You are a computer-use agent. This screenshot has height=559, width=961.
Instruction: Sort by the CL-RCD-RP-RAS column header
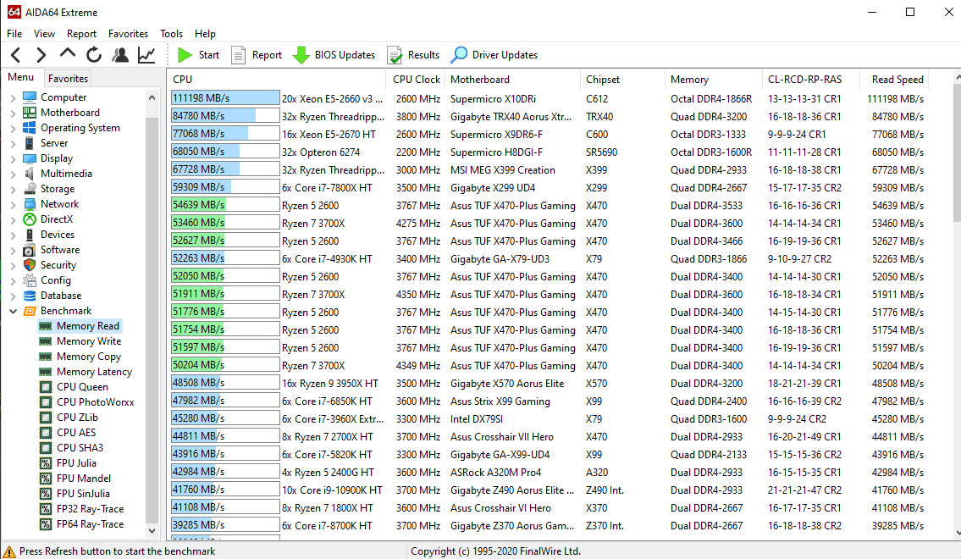click(x=810, y=80)
